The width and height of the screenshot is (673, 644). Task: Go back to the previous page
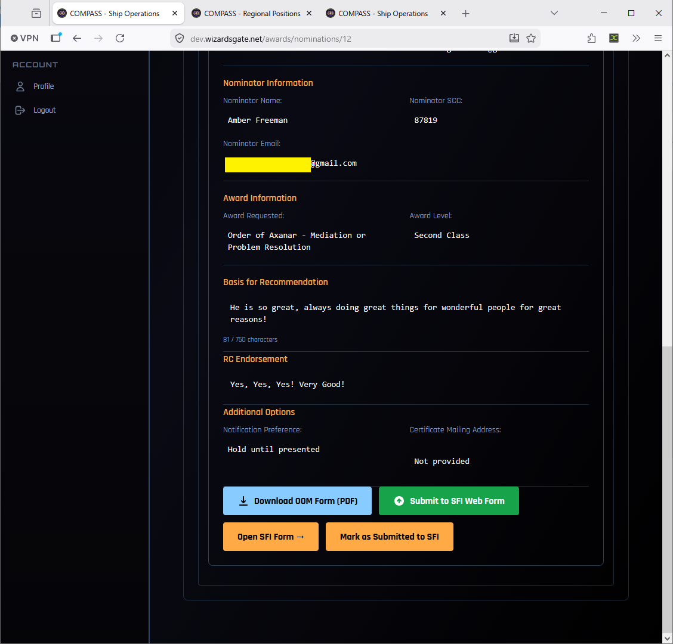click(x=77, y=38)
